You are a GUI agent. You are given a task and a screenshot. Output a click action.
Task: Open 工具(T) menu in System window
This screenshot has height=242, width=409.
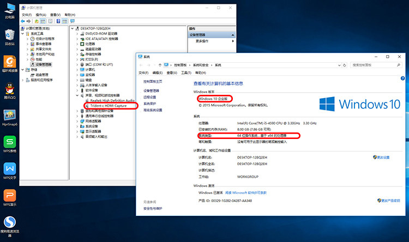click(x=187, y=72)
